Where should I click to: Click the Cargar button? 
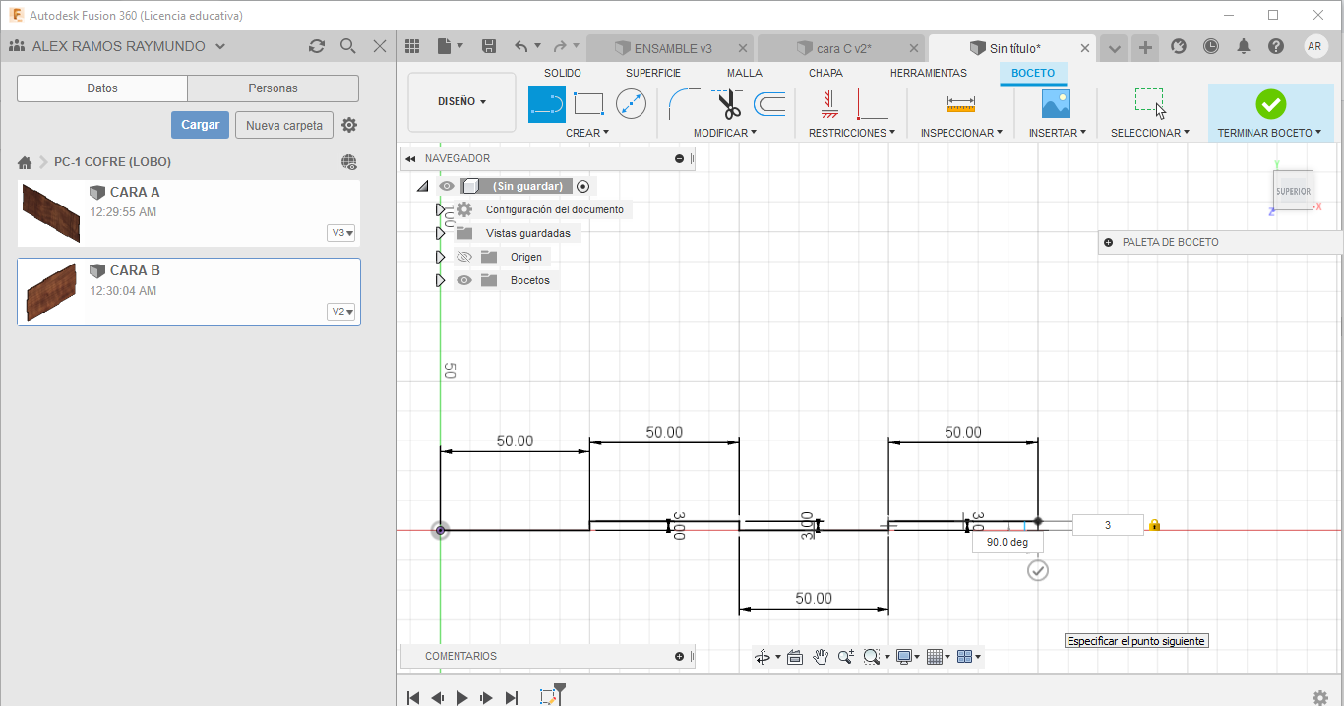tap(201, 125)
